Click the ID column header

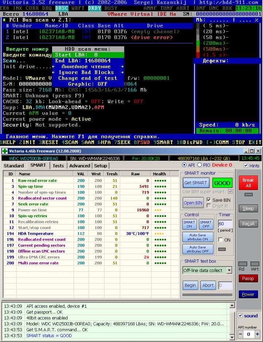coord(11,174)
